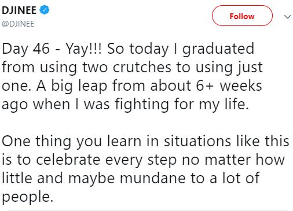This screenshot has height=211, width=293.
Task: Click the phrase 'every step' in tweet
Action: (x=141, y=160)
